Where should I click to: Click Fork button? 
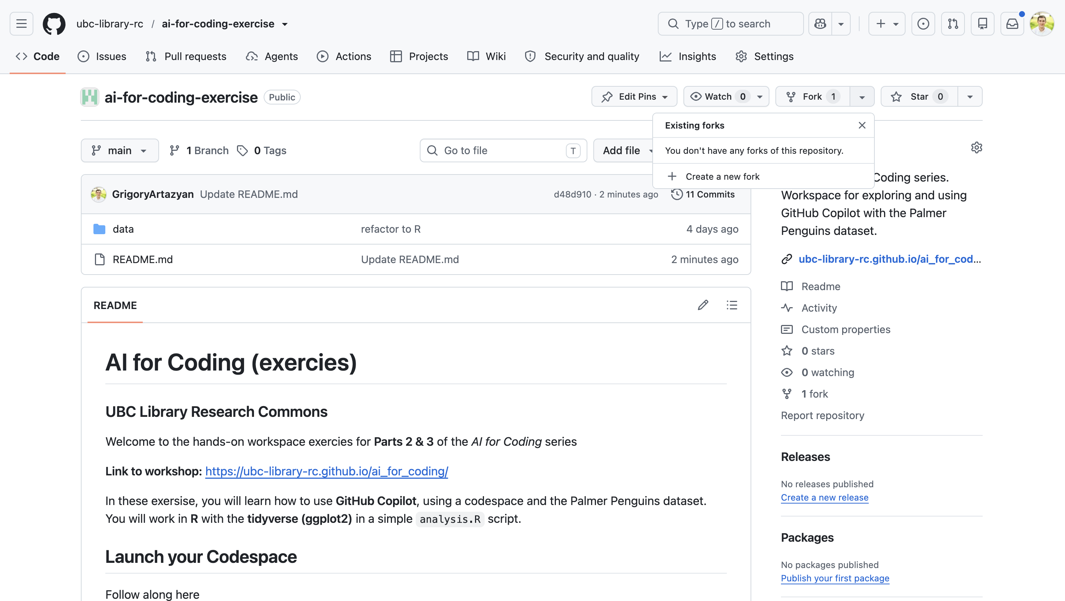click(x=813, y=96)
